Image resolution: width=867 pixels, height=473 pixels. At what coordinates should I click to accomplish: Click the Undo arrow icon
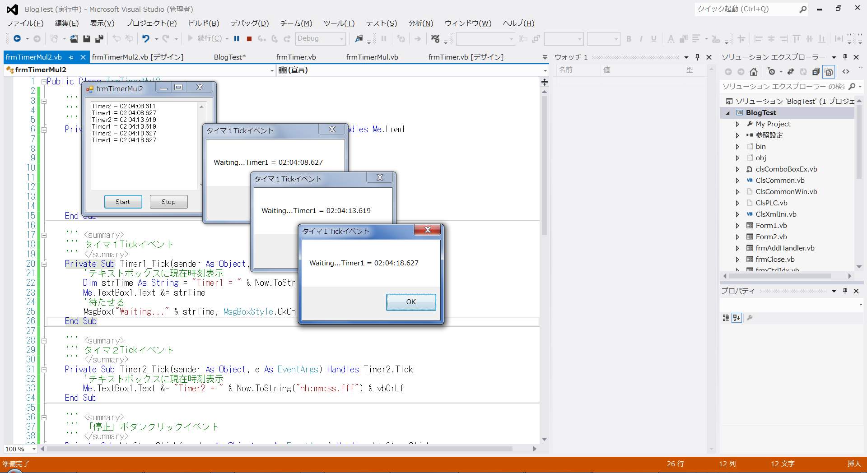coord(145,39)
